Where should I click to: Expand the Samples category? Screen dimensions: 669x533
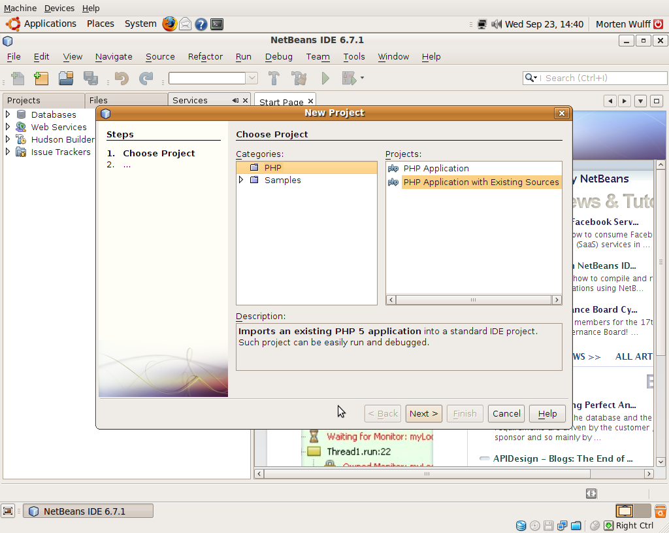tap(241, 180)
